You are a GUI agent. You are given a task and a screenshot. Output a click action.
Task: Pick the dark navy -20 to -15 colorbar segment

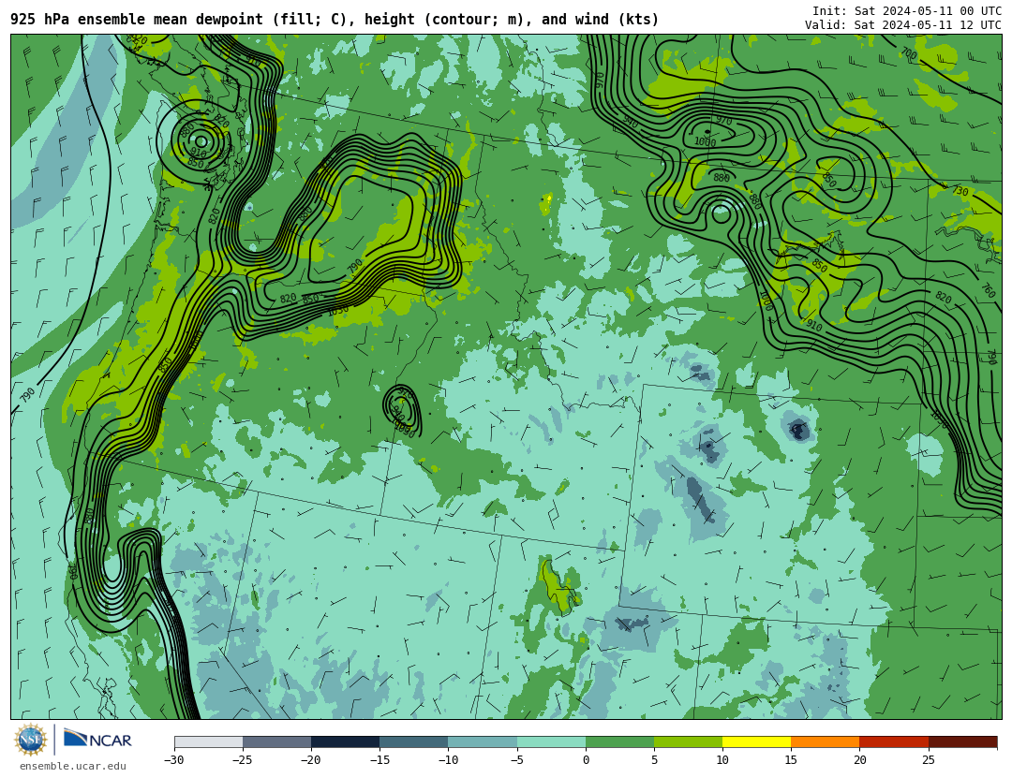pos(345,741)
